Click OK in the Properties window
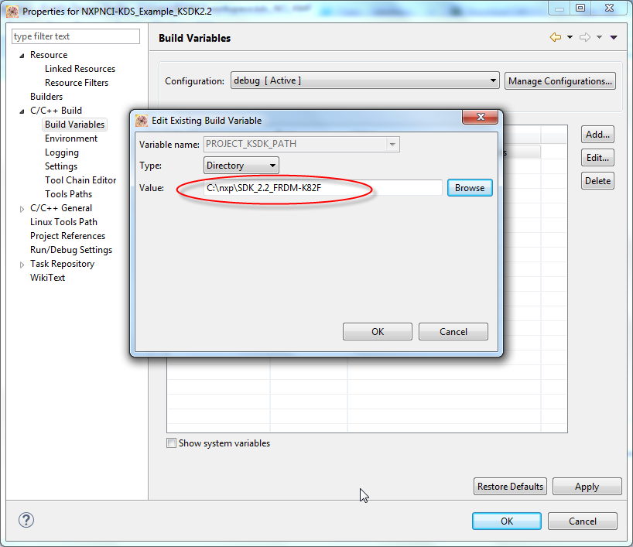633x547 pixels. 507,521
